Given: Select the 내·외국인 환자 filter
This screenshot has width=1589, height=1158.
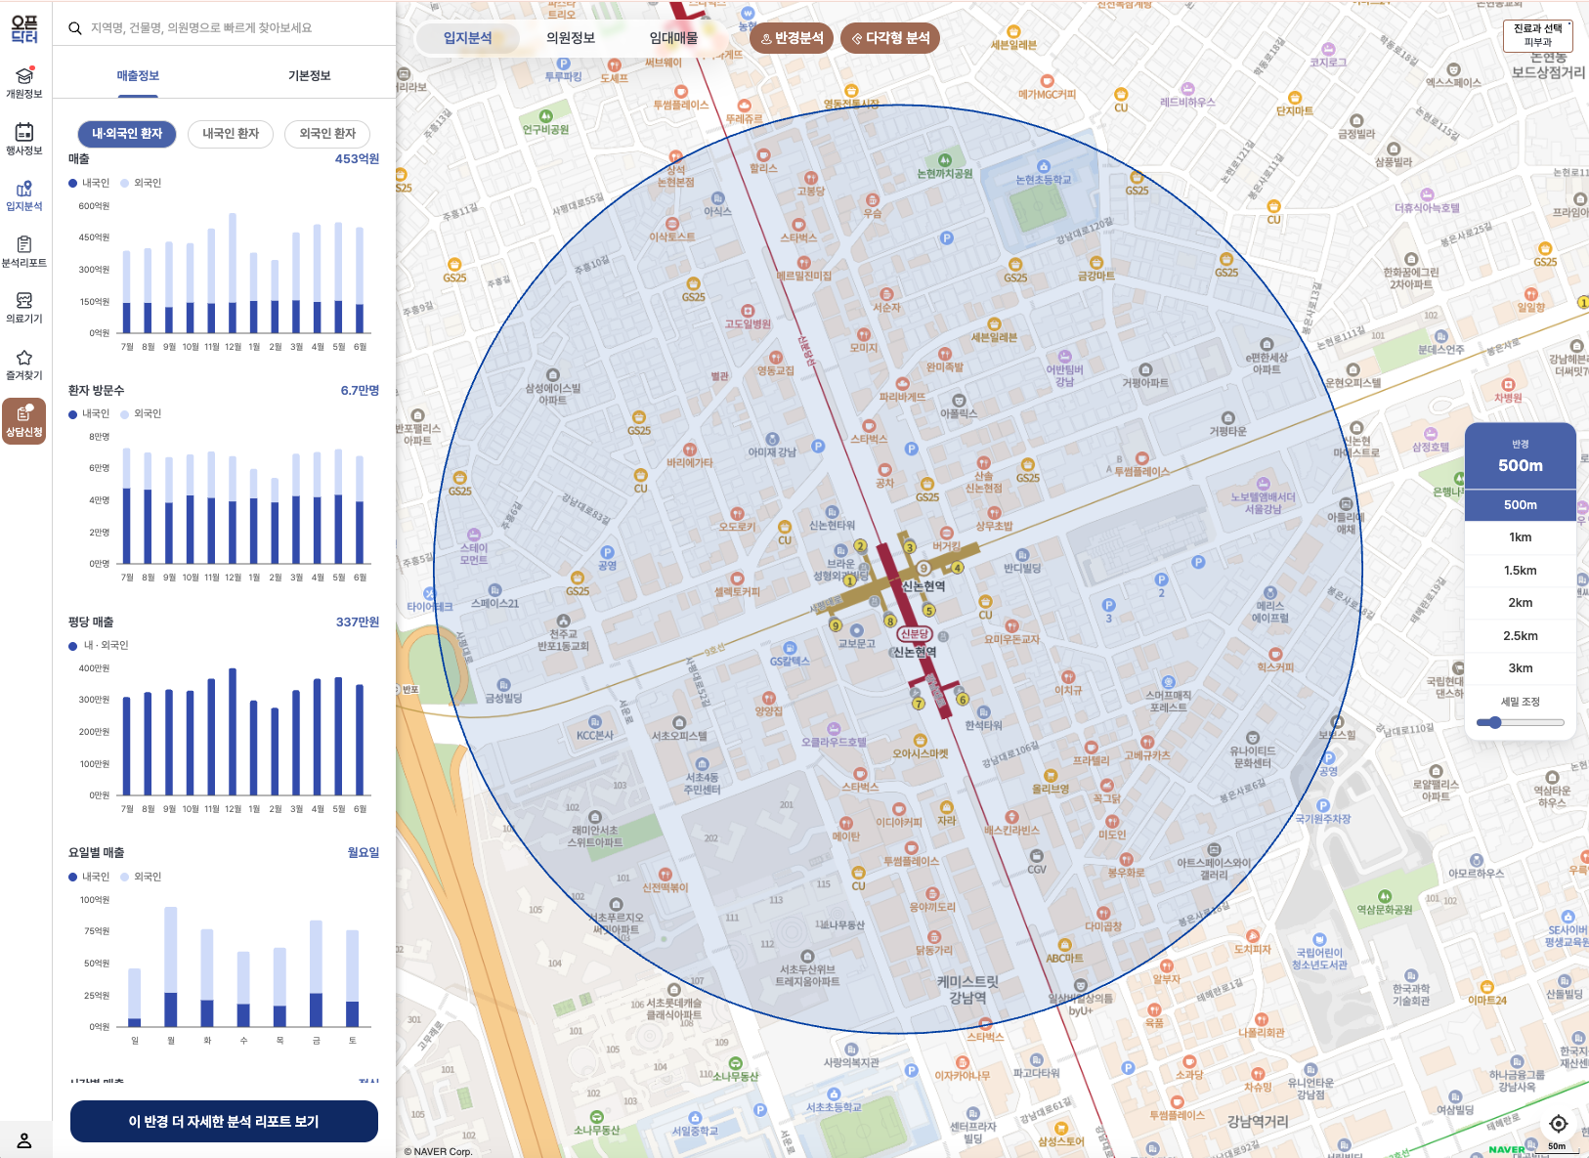Looking at the screenshot, I should point(127,134).
